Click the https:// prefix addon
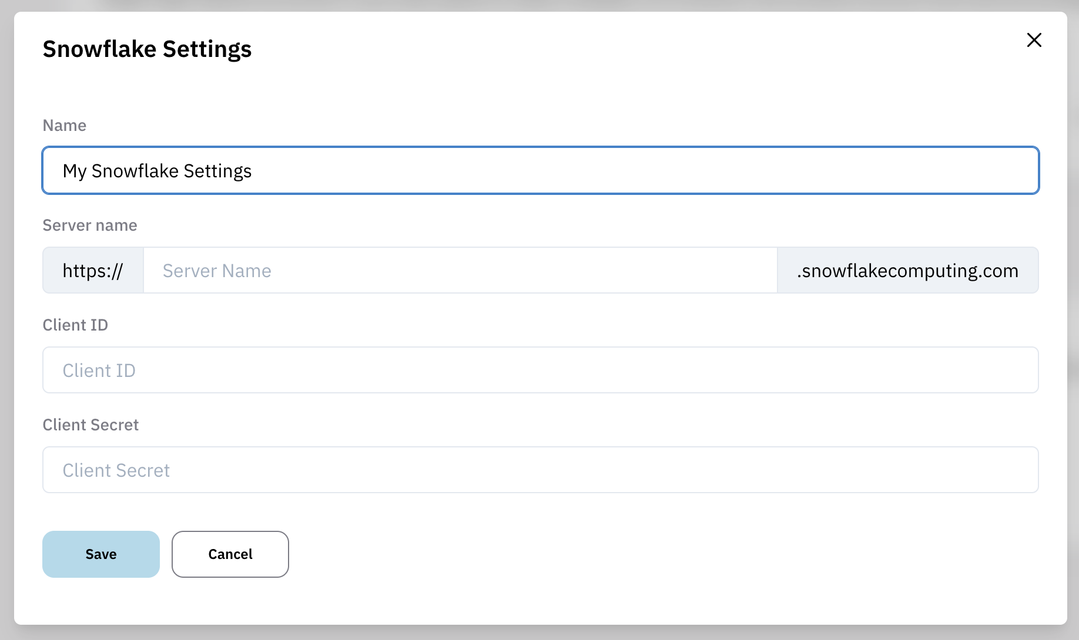This screenshot has width=1079, height=640. tap(93, 270)
